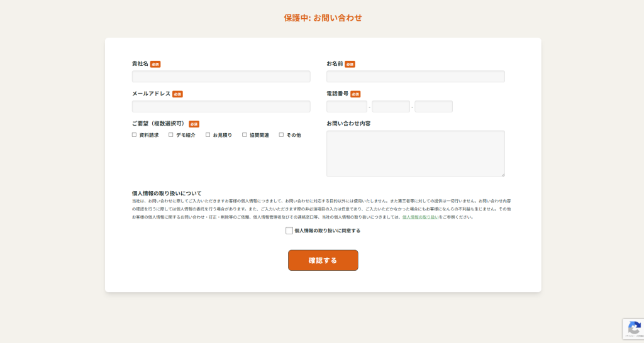Screen dimensions: 644x343
Task: Click the 必須 badge beside 貴社名
Action: (155, 64)
